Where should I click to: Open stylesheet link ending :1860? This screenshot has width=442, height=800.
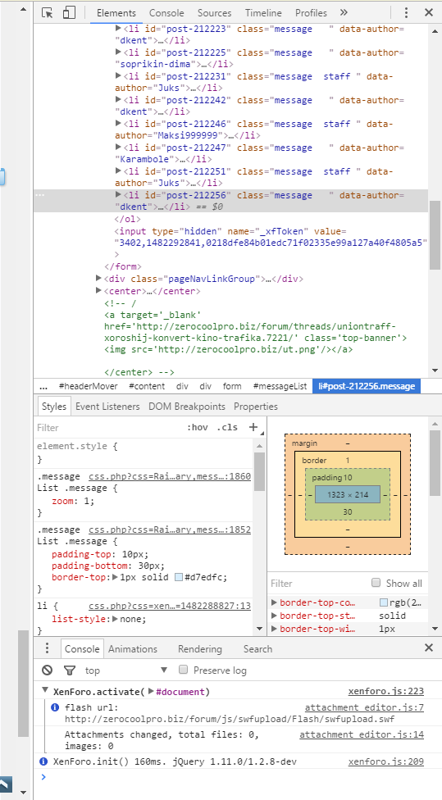click(170, 476)
